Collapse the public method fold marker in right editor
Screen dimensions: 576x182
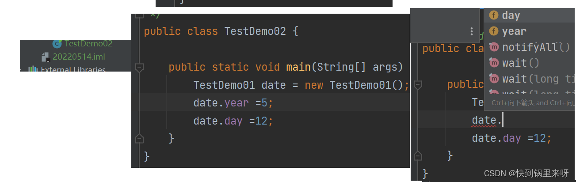pyautogui.click(x=416, y=85)
